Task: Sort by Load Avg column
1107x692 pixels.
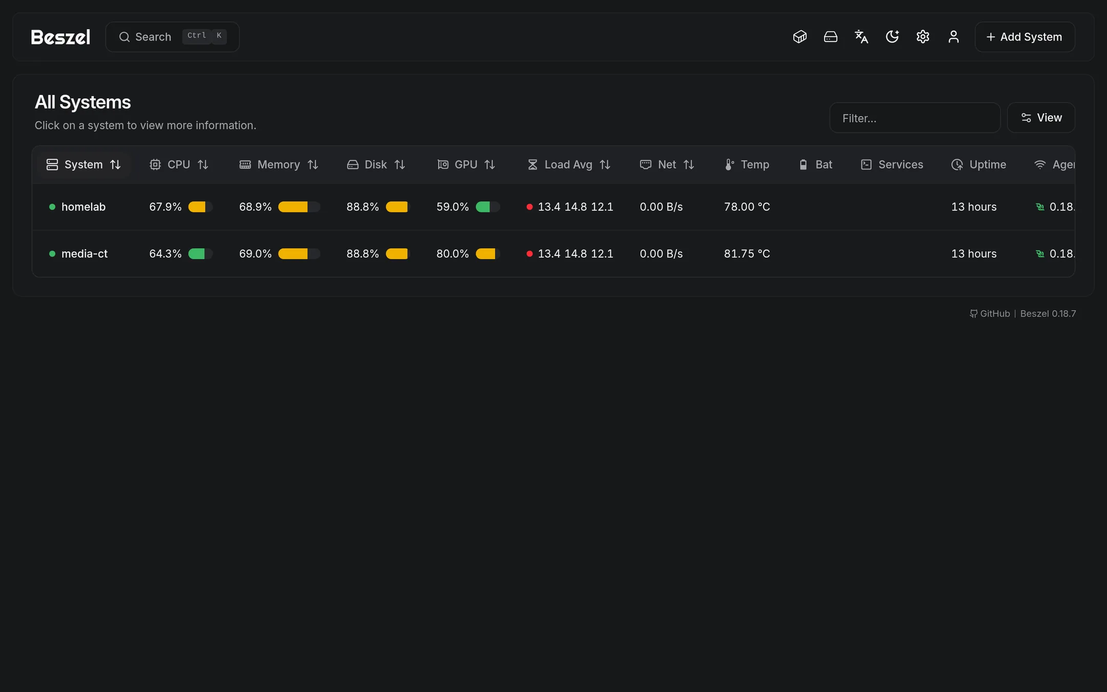Action: coord(568,165)
